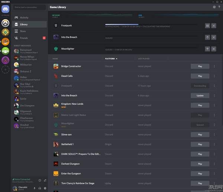Open the Friends tab
The height and width of the screenshot is (192, 223).
tap(29, 38)
